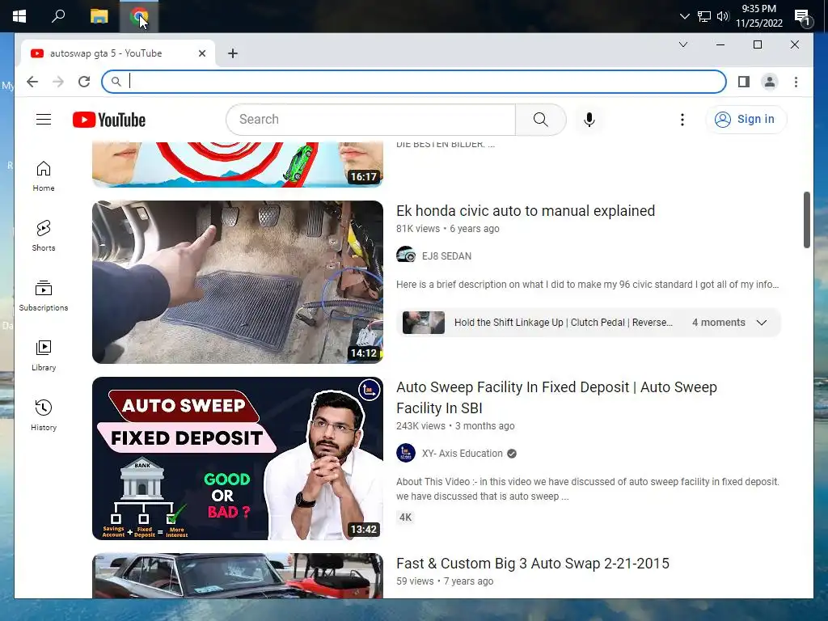Click the Hold the Shift Linkage Up chapter
This screenshot has width=828, height=621.
[563, 323]
